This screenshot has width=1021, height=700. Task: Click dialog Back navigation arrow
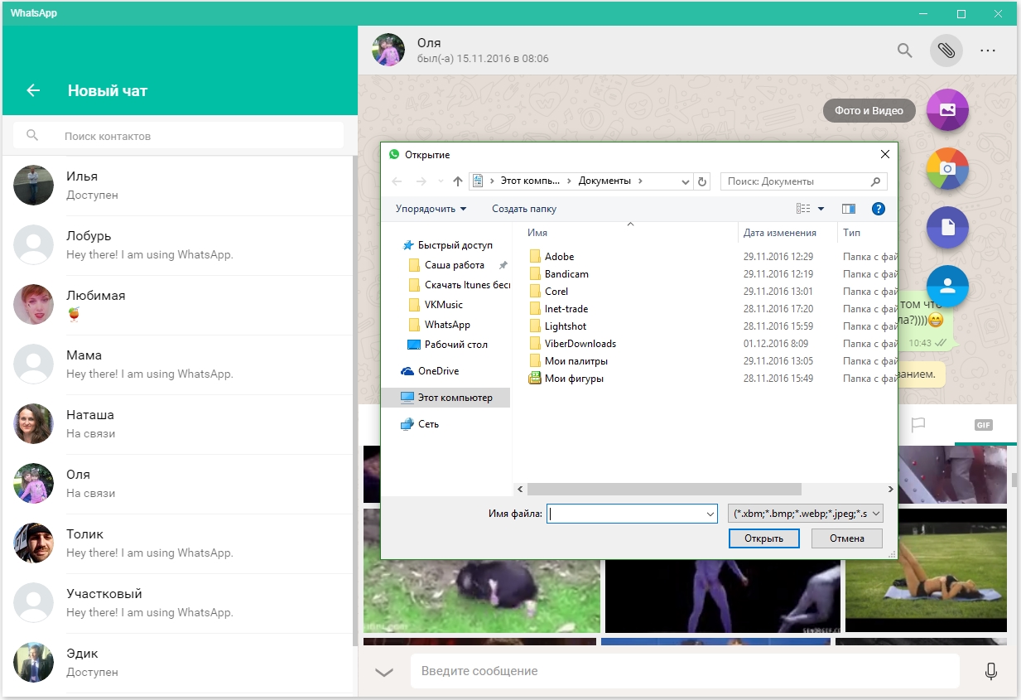(397, 181)
